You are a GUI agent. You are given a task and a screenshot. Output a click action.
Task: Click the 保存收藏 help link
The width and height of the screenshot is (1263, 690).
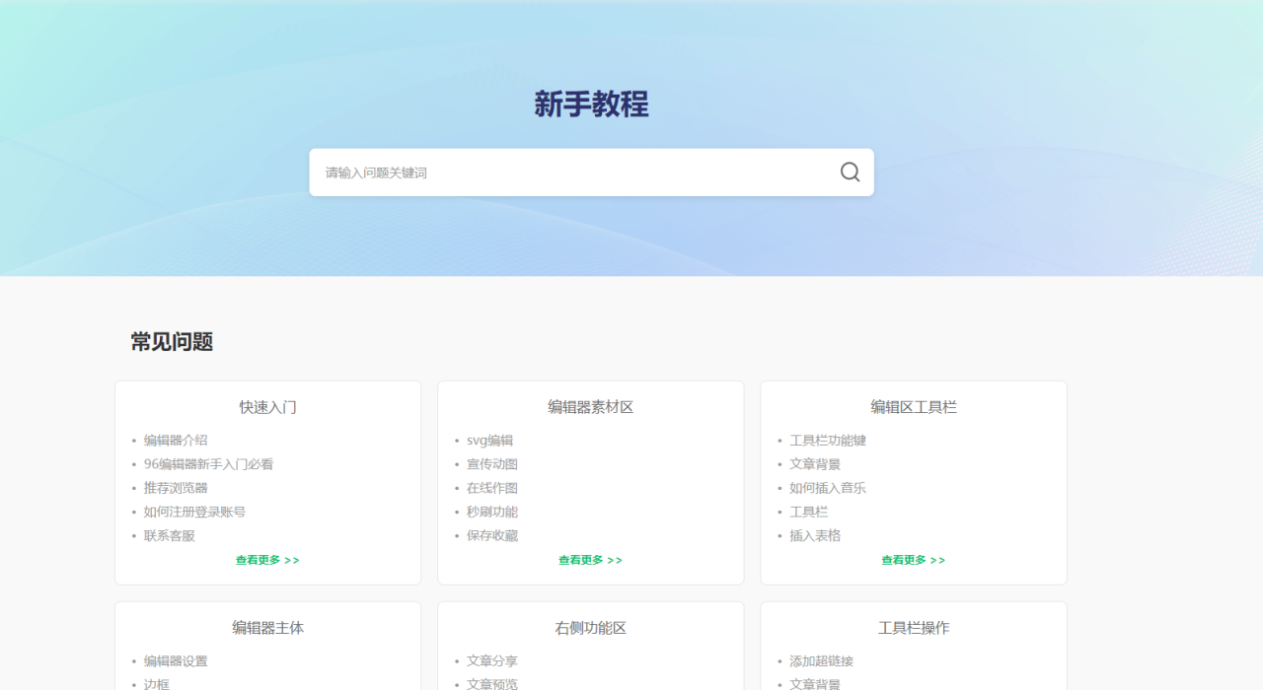491,535
